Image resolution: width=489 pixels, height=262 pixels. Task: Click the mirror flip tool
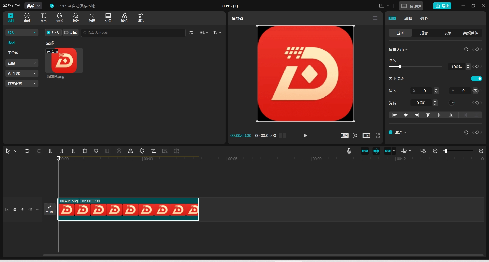[x=130, y=151]
